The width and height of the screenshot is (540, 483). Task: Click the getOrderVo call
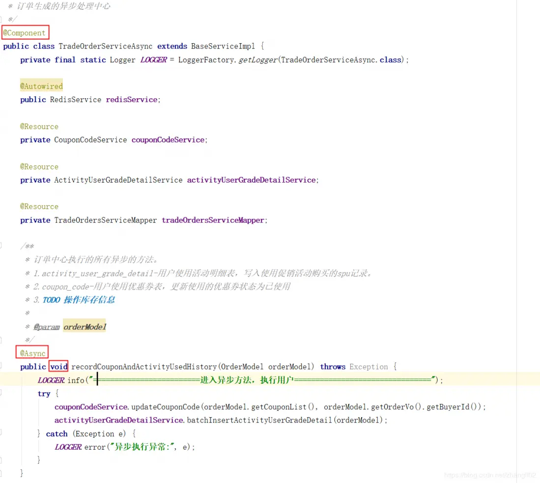click(x=392, y=407)
